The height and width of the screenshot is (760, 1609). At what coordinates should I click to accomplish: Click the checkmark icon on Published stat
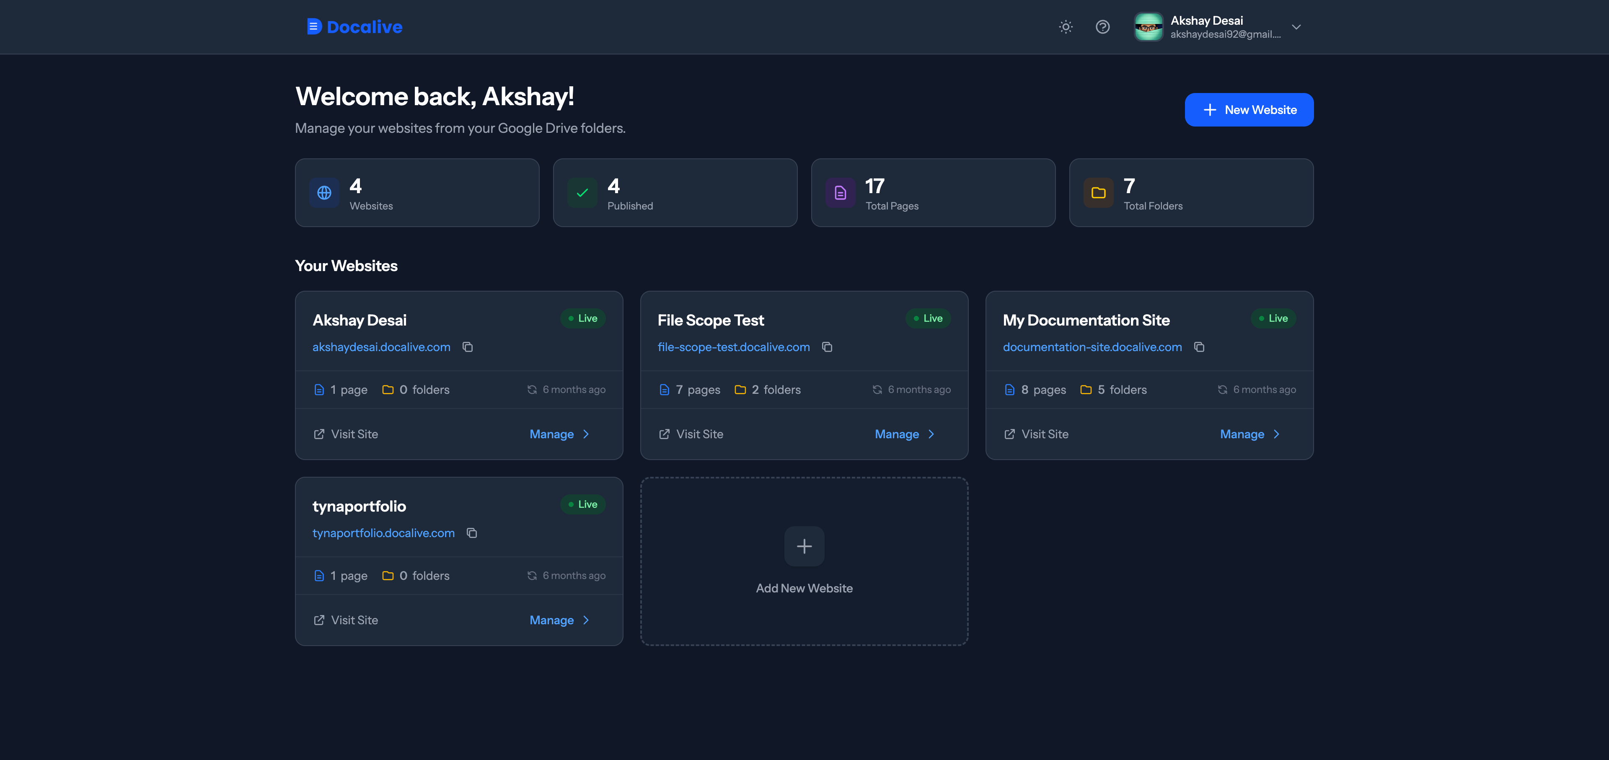[x=582, y=193]
